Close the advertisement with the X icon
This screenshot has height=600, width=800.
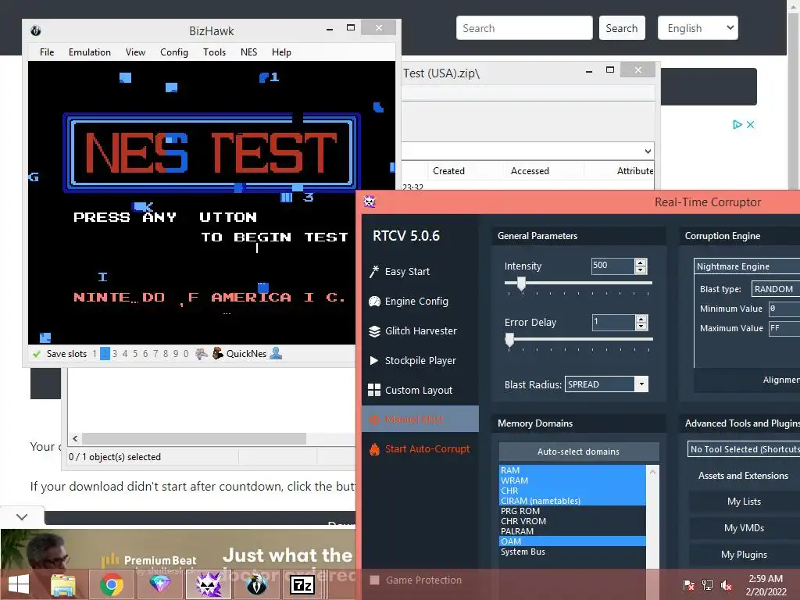[750, 124]
